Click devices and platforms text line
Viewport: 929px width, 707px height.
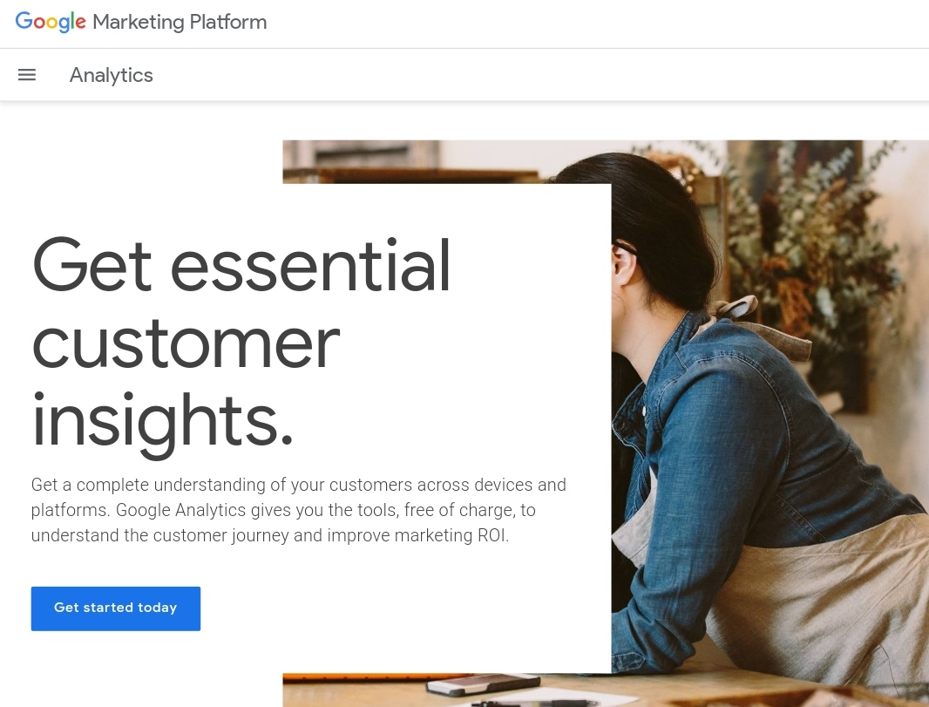299,497
